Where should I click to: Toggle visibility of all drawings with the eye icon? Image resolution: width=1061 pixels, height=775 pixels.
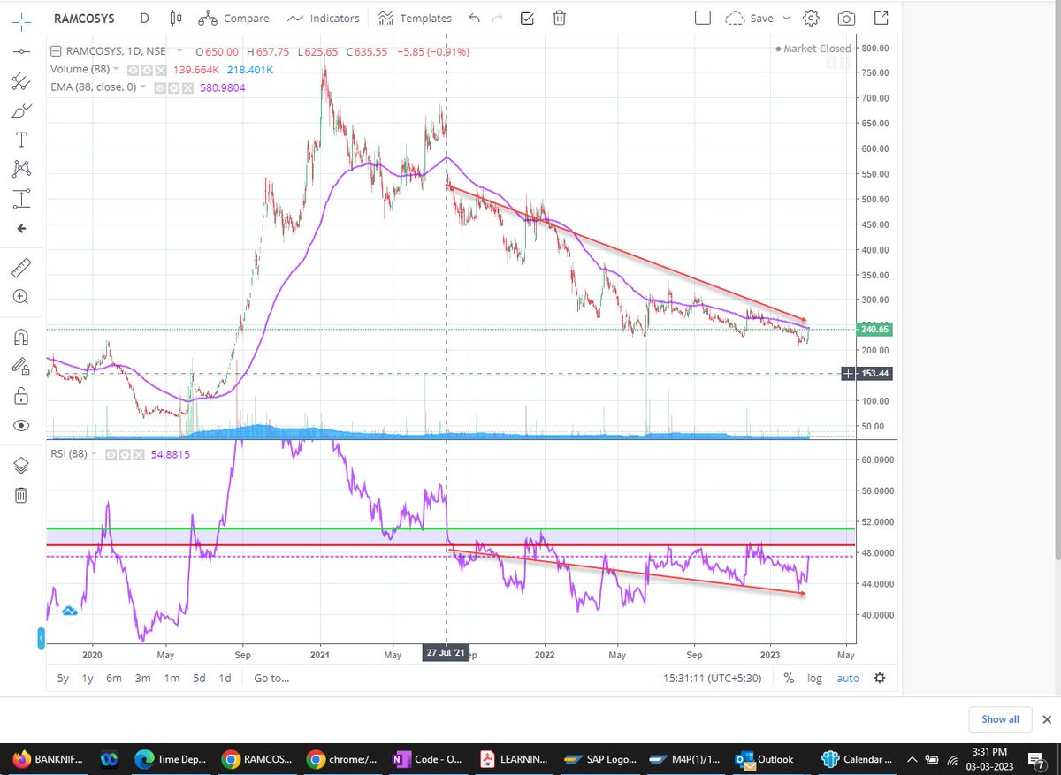pos(21,425)
